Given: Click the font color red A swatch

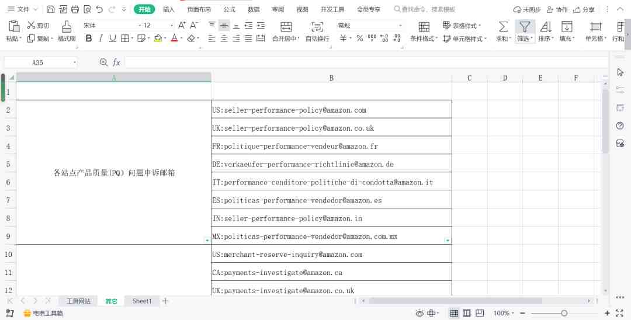Looking at the screenshot, I should click(x=174, y=38).
